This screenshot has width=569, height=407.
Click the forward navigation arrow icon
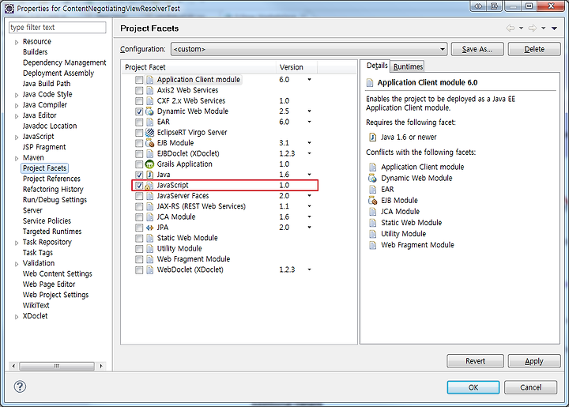click(533, 28)
